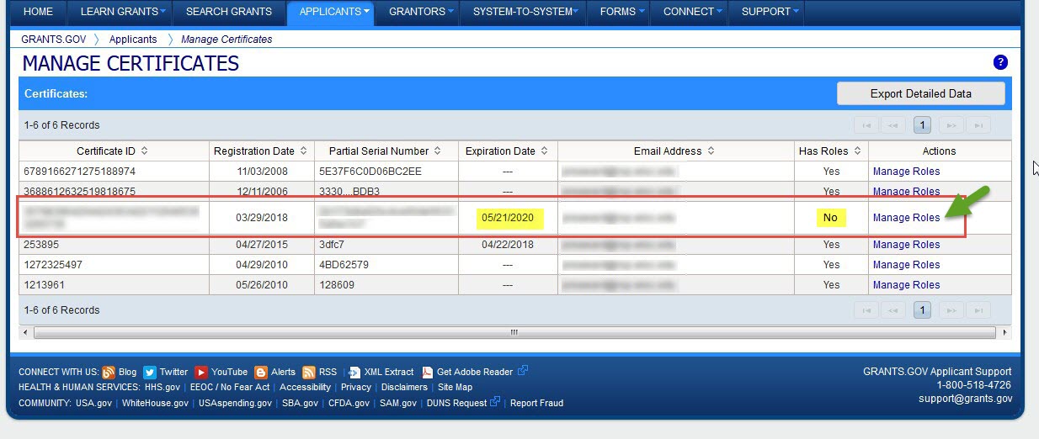Image resolution: width=1039 pixels, height=439 pixels.
Task: Click Applicants breadcrumb link
Action: point(133,40)
